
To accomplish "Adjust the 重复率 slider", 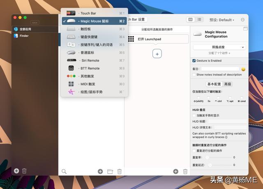I will coord(219,157).
